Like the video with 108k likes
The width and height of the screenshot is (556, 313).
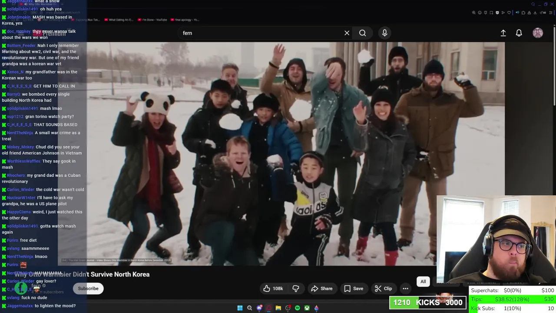point(273,289)
